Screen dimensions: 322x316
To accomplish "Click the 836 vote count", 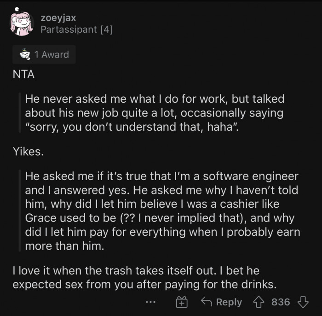I will [x=281, y=302].
